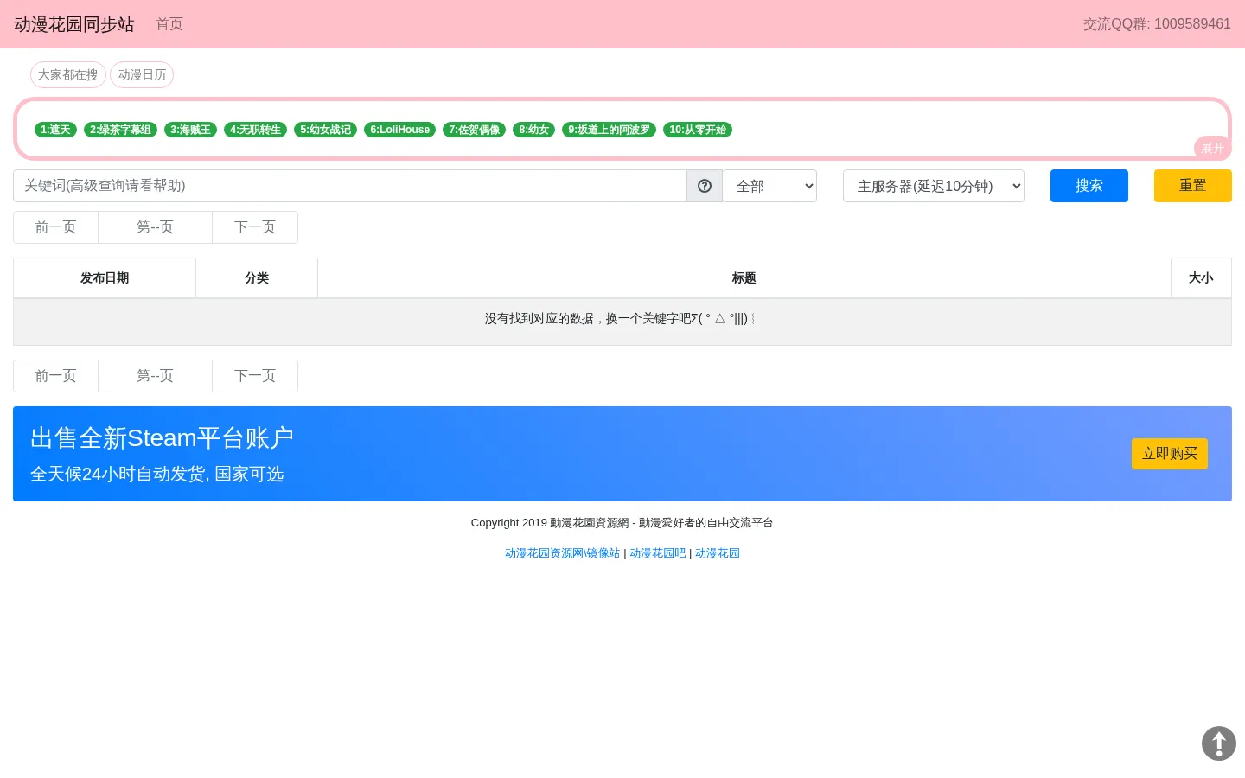Switch to the 大家都在搜 tab
This screenshot has height=778, width=1245.
[68, 75]
